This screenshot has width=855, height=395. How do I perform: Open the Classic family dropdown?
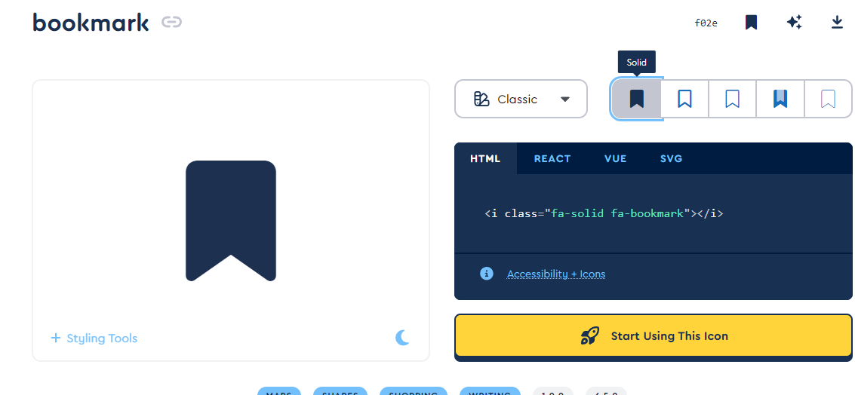(521, 99)
